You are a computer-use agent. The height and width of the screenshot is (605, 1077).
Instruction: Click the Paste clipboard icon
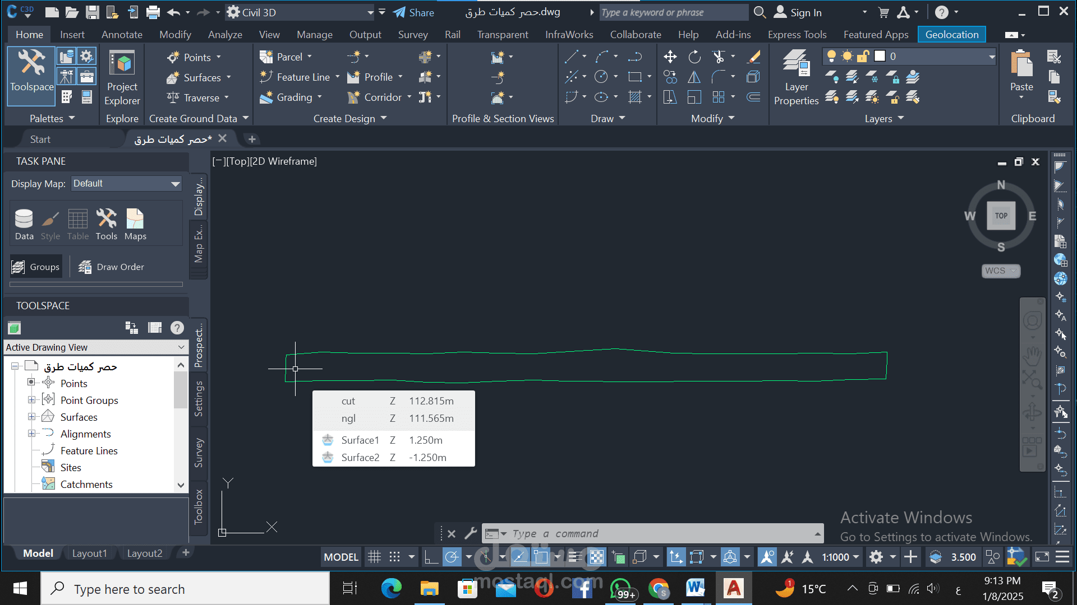pyautogui.click(x=1021, y=72)
